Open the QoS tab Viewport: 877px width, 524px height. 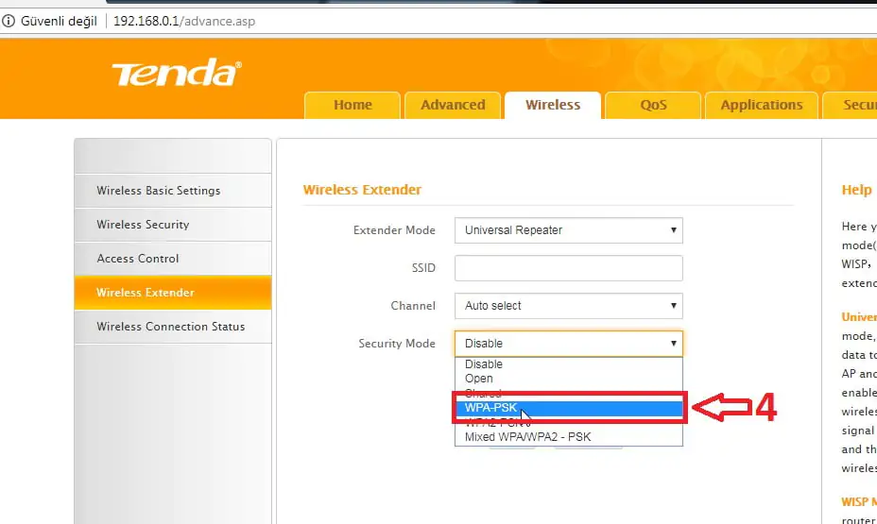point(653,105)
